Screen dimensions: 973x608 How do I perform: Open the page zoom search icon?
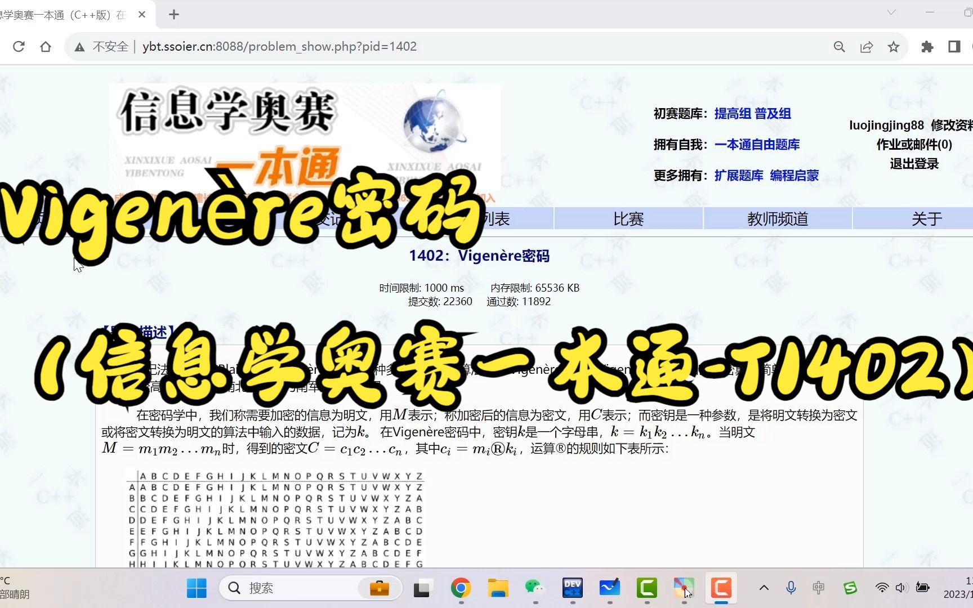[x=839, y=46]
